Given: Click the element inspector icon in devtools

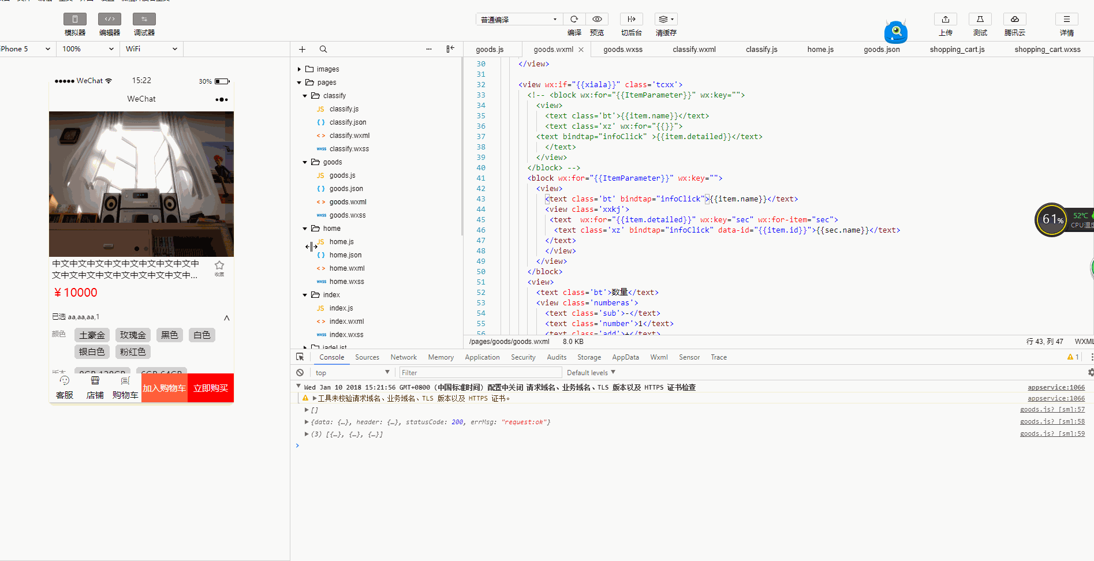Looking at the screenshot, I should click(x=300, y=357).
